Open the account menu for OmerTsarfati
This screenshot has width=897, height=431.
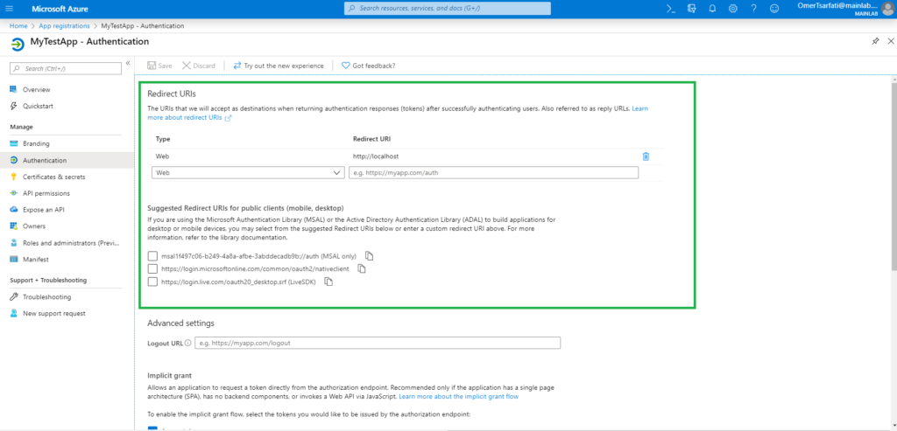pyautogui.click(x=845, y=9)
